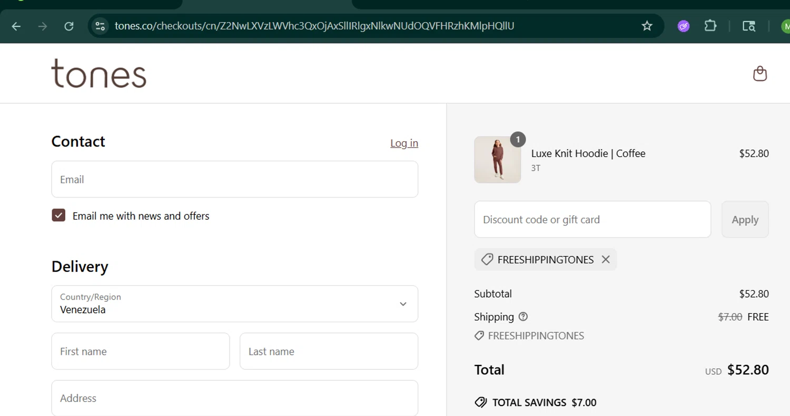The image size is (790, 416).
Task: Click the 3T size text
Action: [x=536, y=169]
